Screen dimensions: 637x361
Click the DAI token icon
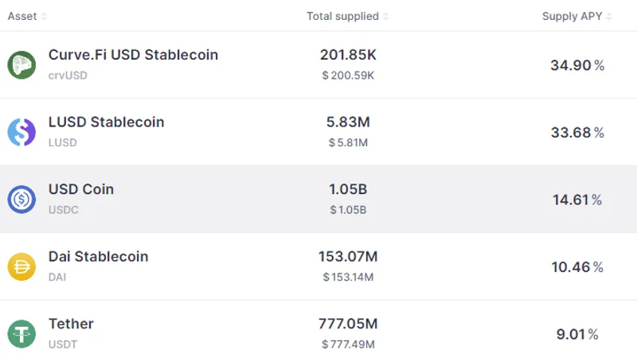click(x=21, y=267)
